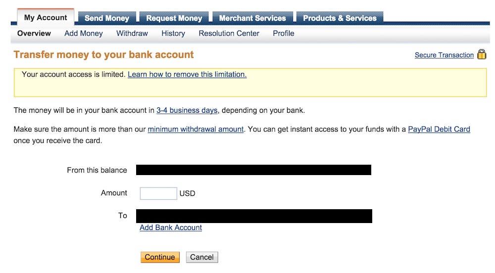Select the Products & Services tab
This screenshot has width=495, height=273.
pos(340,18)
